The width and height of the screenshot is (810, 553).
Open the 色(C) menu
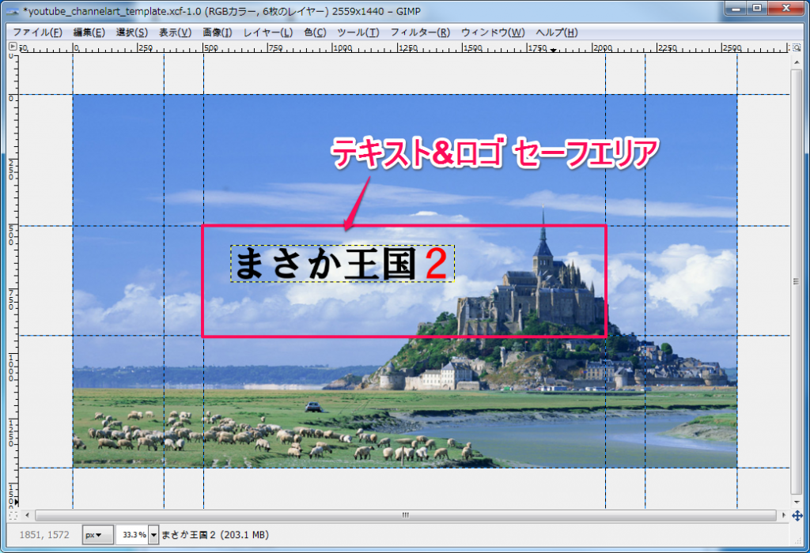pyautogui.click(x=315, y=32)
